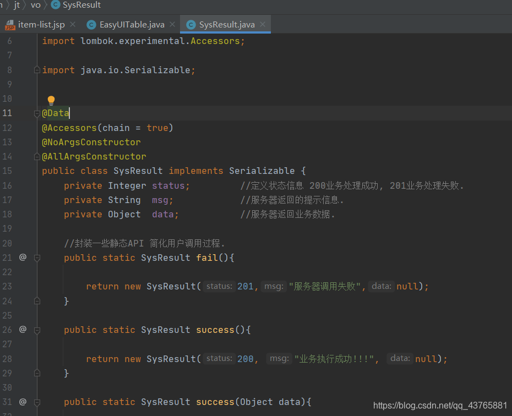Click the @ gutter icon on line 26
512x416 pixels.
(x=23, y=330)
